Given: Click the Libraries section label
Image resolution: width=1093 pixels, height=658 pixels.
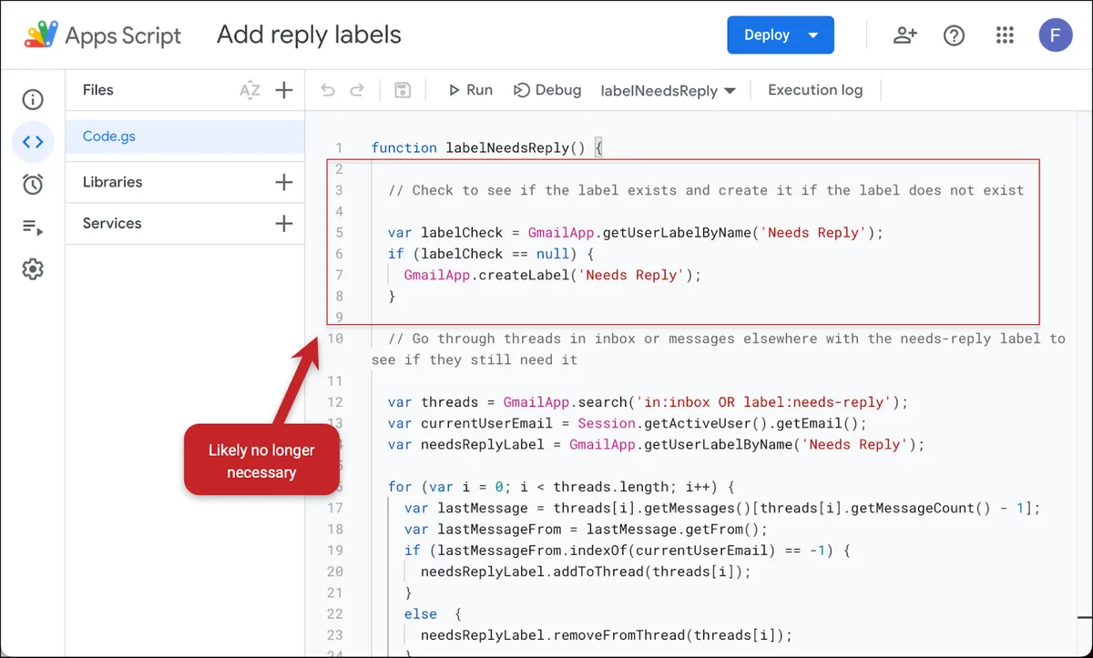Looking at the screenshot, I should pyautogui.click(x=113, y=182).
